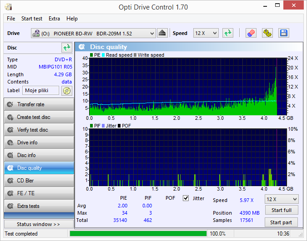Viewport: 307px width, 241px height.
Task: Click the cyan Read speed legend swatch
Action: coord(103,55)
